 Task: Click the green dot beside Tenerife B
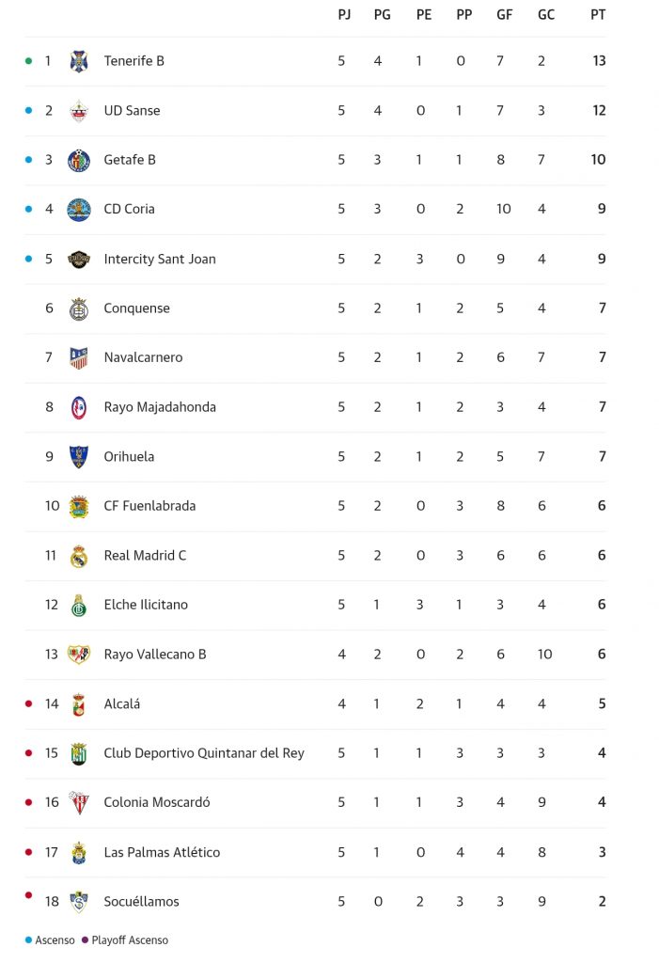click(29, 61)
